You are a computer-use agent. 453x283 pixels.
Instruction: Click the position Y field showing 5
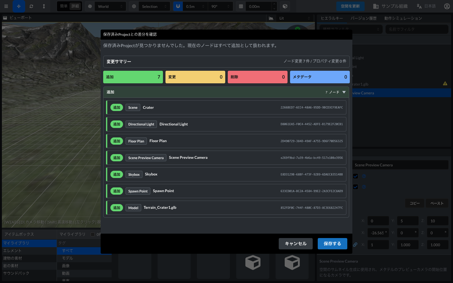click(408, 221)
